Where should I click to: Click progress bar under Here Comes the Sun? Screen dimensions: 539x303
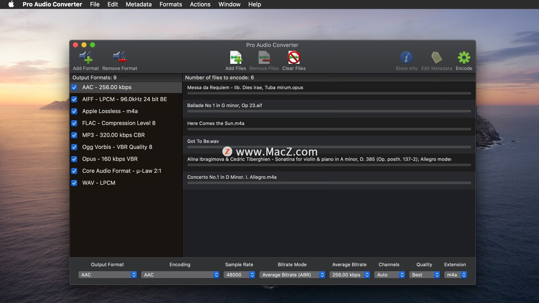(x=329, y=129)
